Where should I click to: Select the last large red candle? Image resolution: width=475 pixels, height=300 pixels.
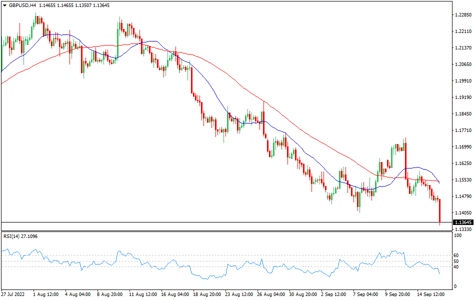439,210
